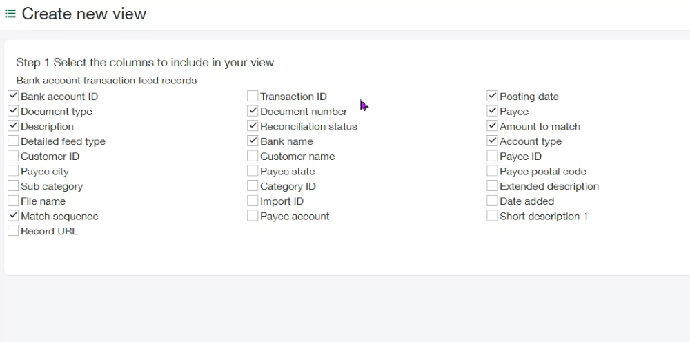Toggle off Document number checkbox
The height and width of the screenshot is (342, 690).
pyautogui.click(x=253, y=112)
